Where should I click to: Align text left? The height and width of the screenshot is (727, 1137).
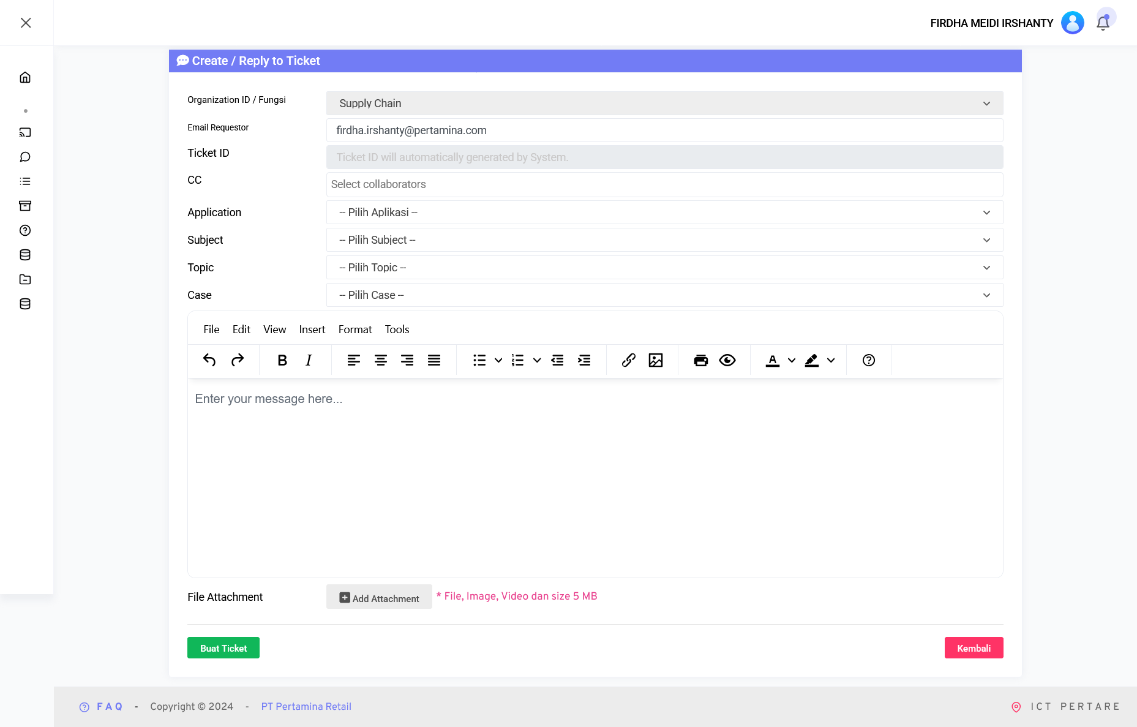pos(354,360)
